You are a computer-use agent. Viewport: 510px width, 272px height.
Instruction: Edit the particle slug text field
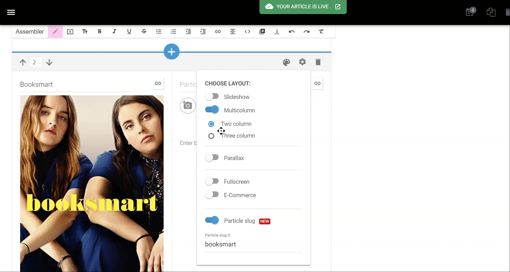[x=253, y=244]
